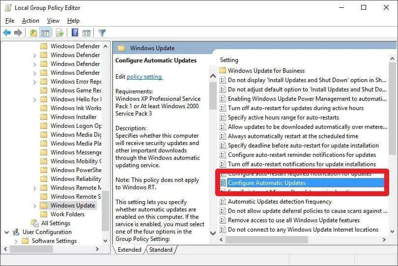Expand the second Windows Defender tree node

[x=35, y=56]
